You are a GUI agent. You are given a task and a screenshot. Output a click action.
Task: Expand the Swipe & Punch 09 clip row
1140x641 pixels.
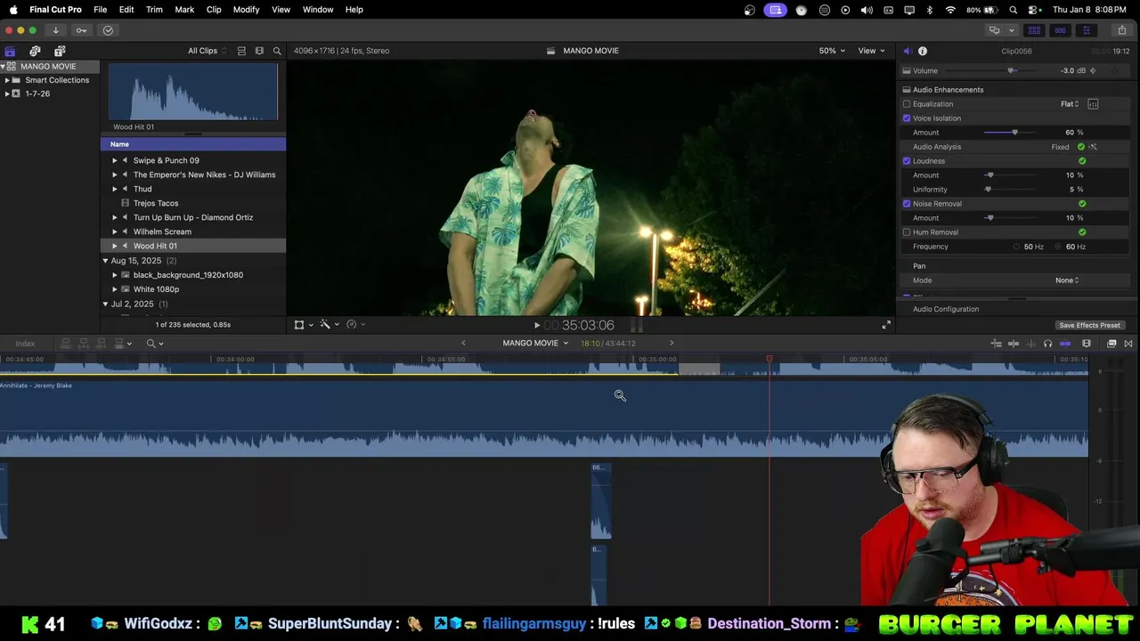[114, 161]
